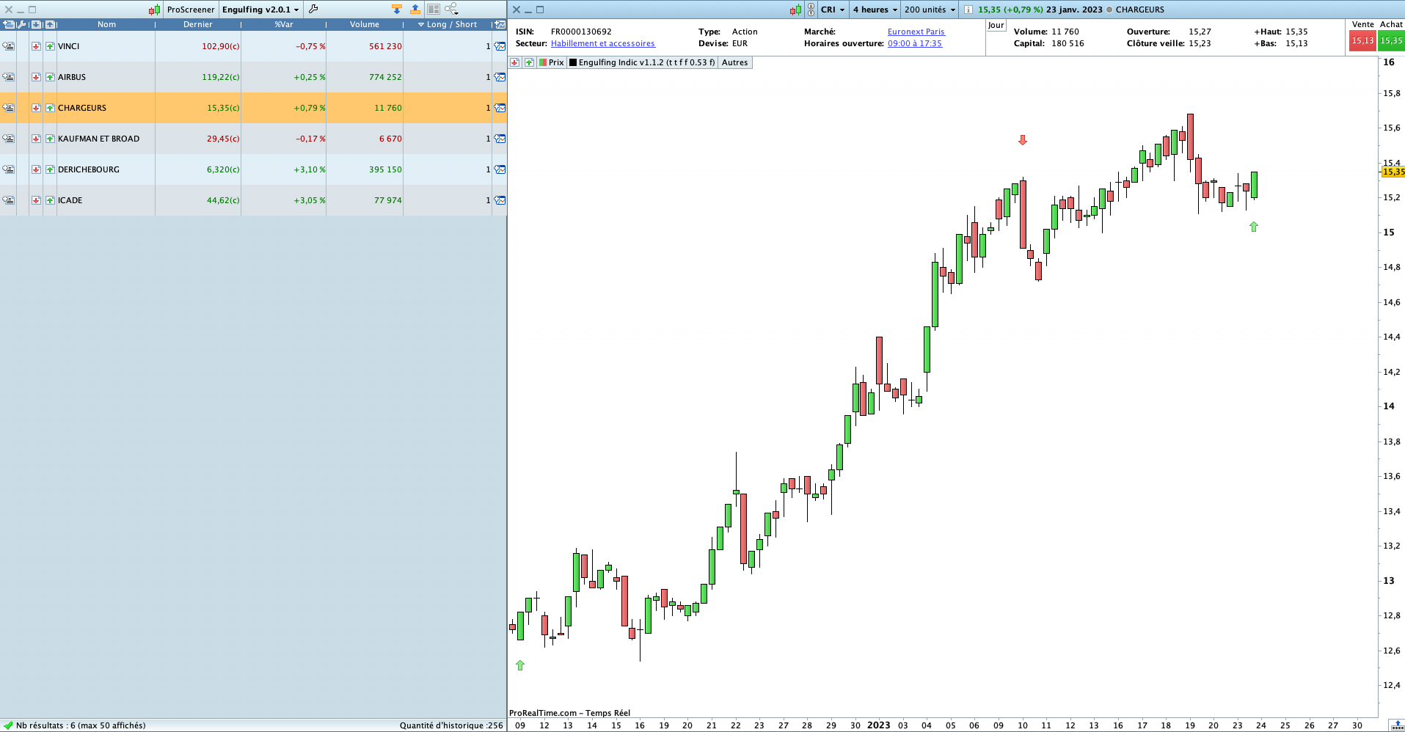The width and height of the screenshot is (1405, 732).
Task: Add VINCI to a list using its row icon
Action: (8, 46)
